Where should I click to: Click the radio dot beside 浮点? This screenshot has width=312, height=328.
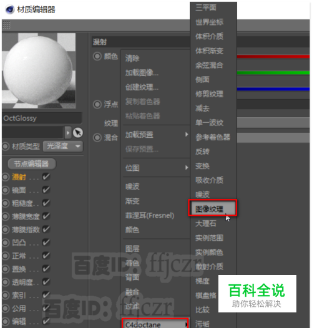[97, 104]
